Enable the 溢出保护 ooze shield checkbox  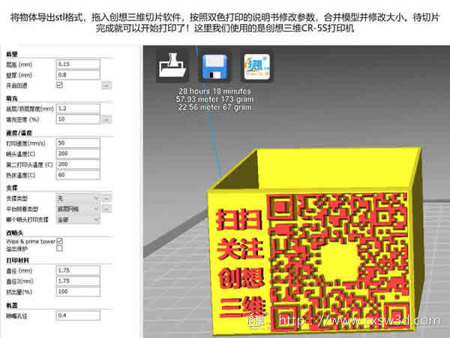click(59, 248)
